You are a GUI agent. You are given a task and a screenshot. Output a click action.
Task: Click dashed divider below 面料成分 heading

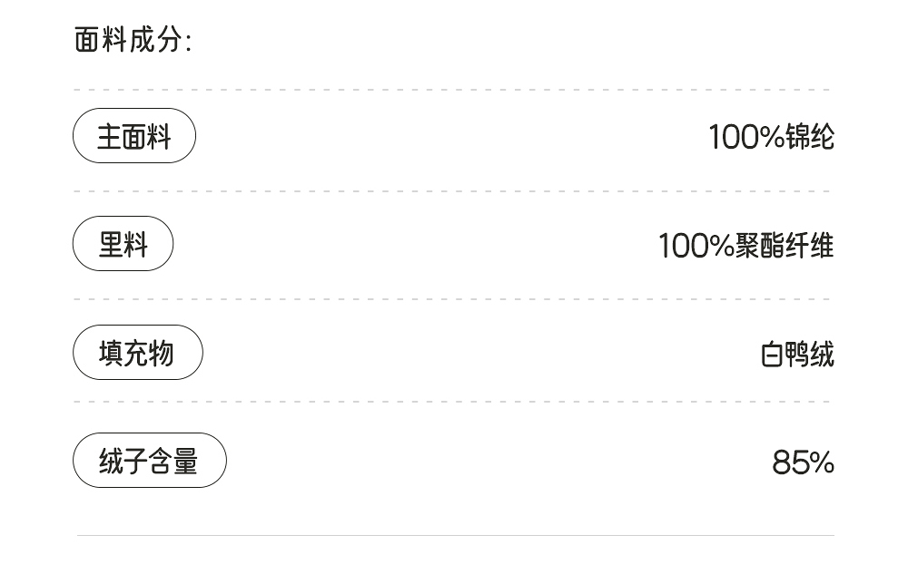(452, 90)
